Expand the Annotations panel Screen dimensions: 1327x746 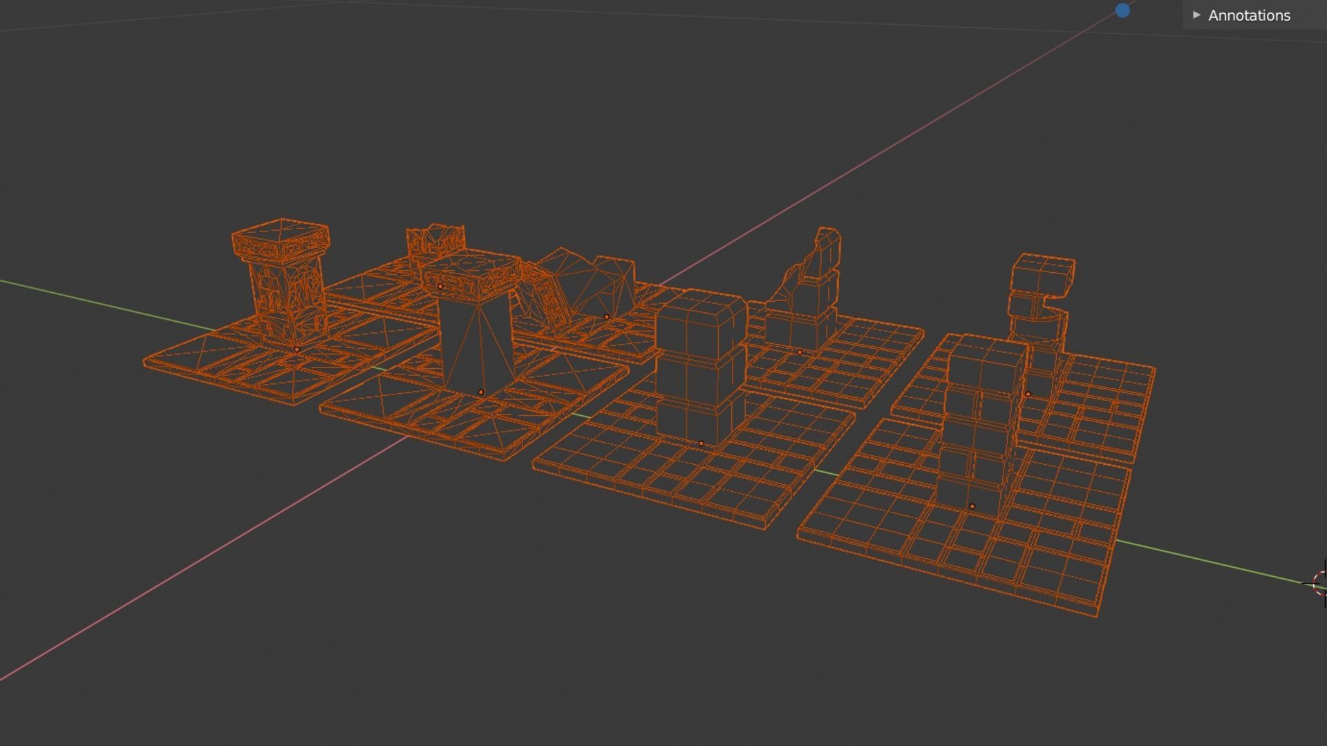[1242, 15]
